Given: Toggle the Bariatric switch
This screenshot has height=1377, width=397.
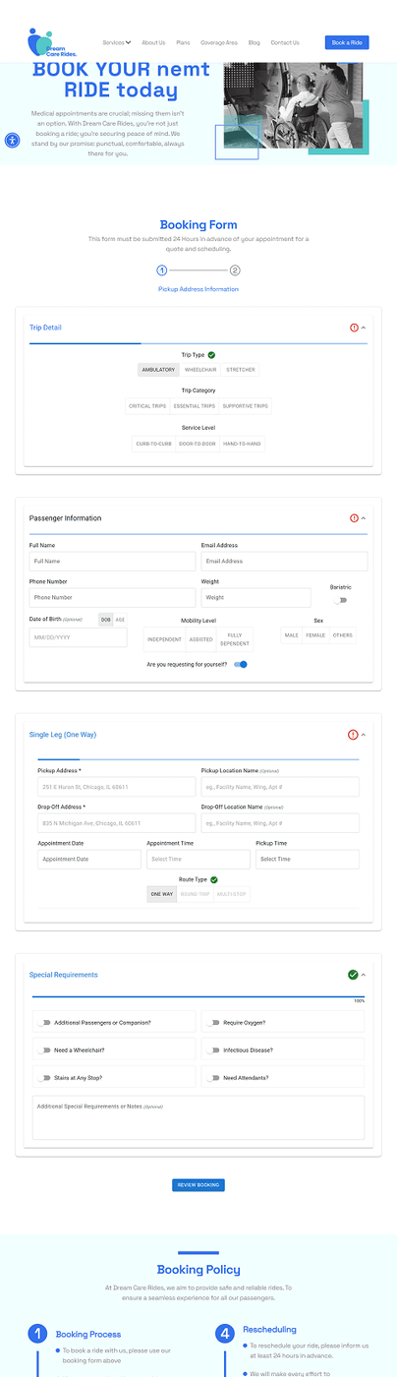Looking at the screenshot, I should [340, 600].
